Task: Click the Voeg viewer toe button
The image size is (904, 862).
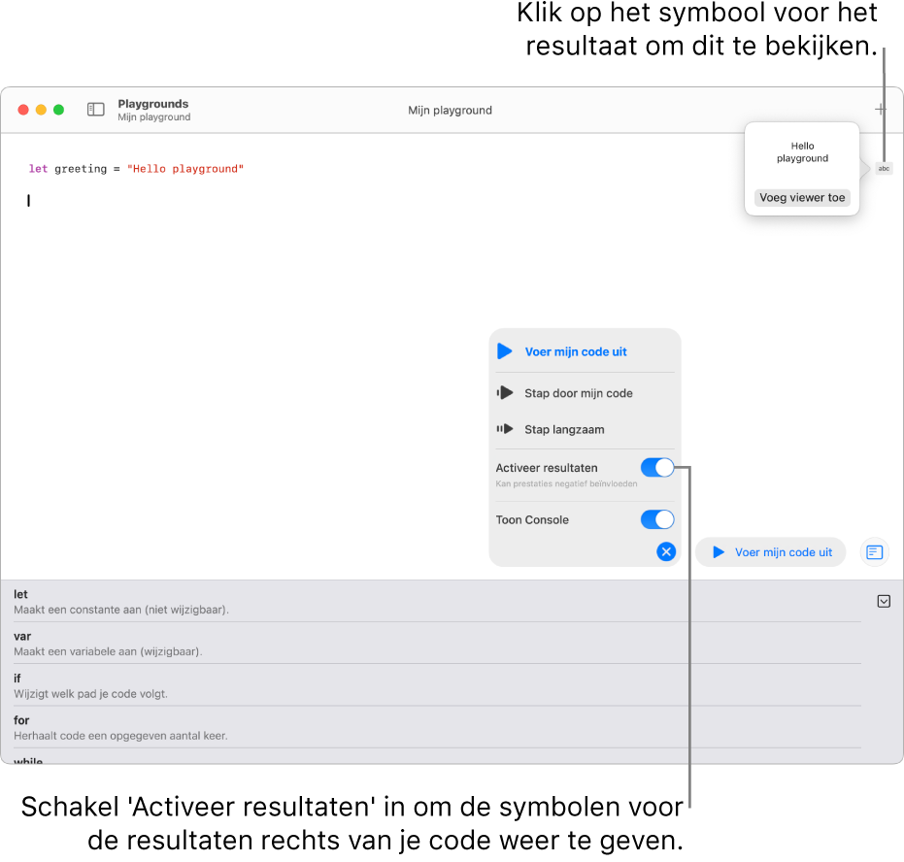Action: [x=801, y=198]
